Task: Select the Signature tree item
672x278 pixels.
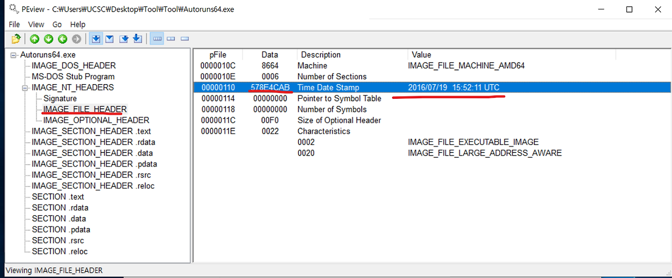Action: [60, 98]
